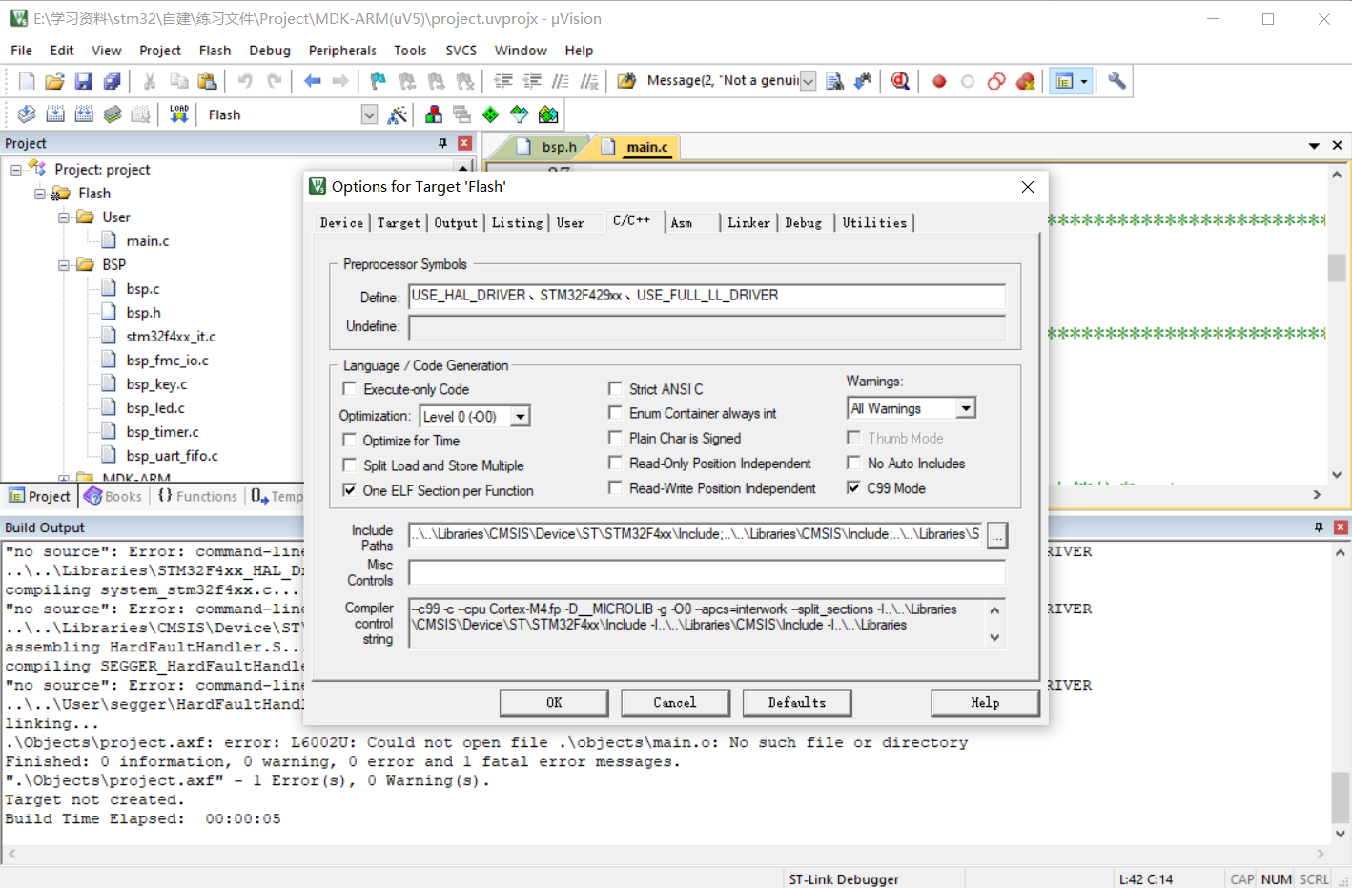The image size is (1352, 888).
Task: Comment out selection using toolbar icon
Action: coord(561,81)
